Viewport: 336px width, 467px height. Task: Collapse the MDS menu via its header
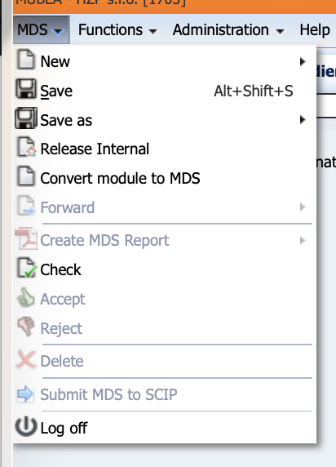pyautogui.click(x=42, y=30)
